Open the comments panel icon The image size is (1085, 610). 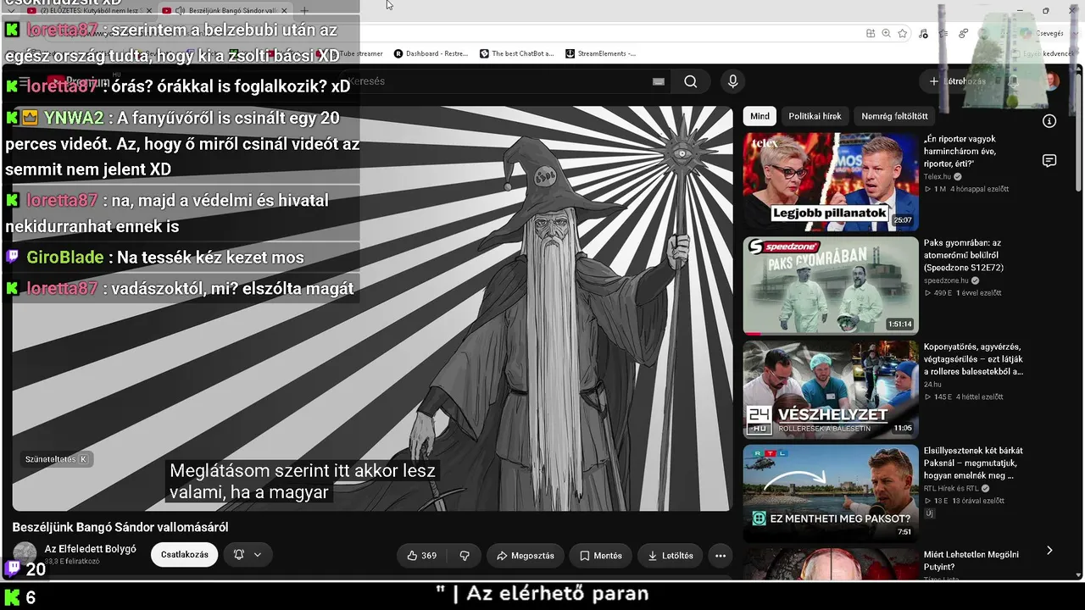point(1049,161)
